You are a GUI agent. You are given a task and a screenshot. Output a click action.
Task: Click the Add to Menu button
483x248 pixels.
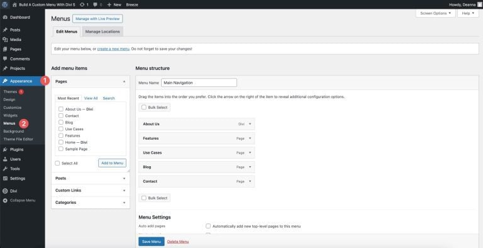point(112,163)
